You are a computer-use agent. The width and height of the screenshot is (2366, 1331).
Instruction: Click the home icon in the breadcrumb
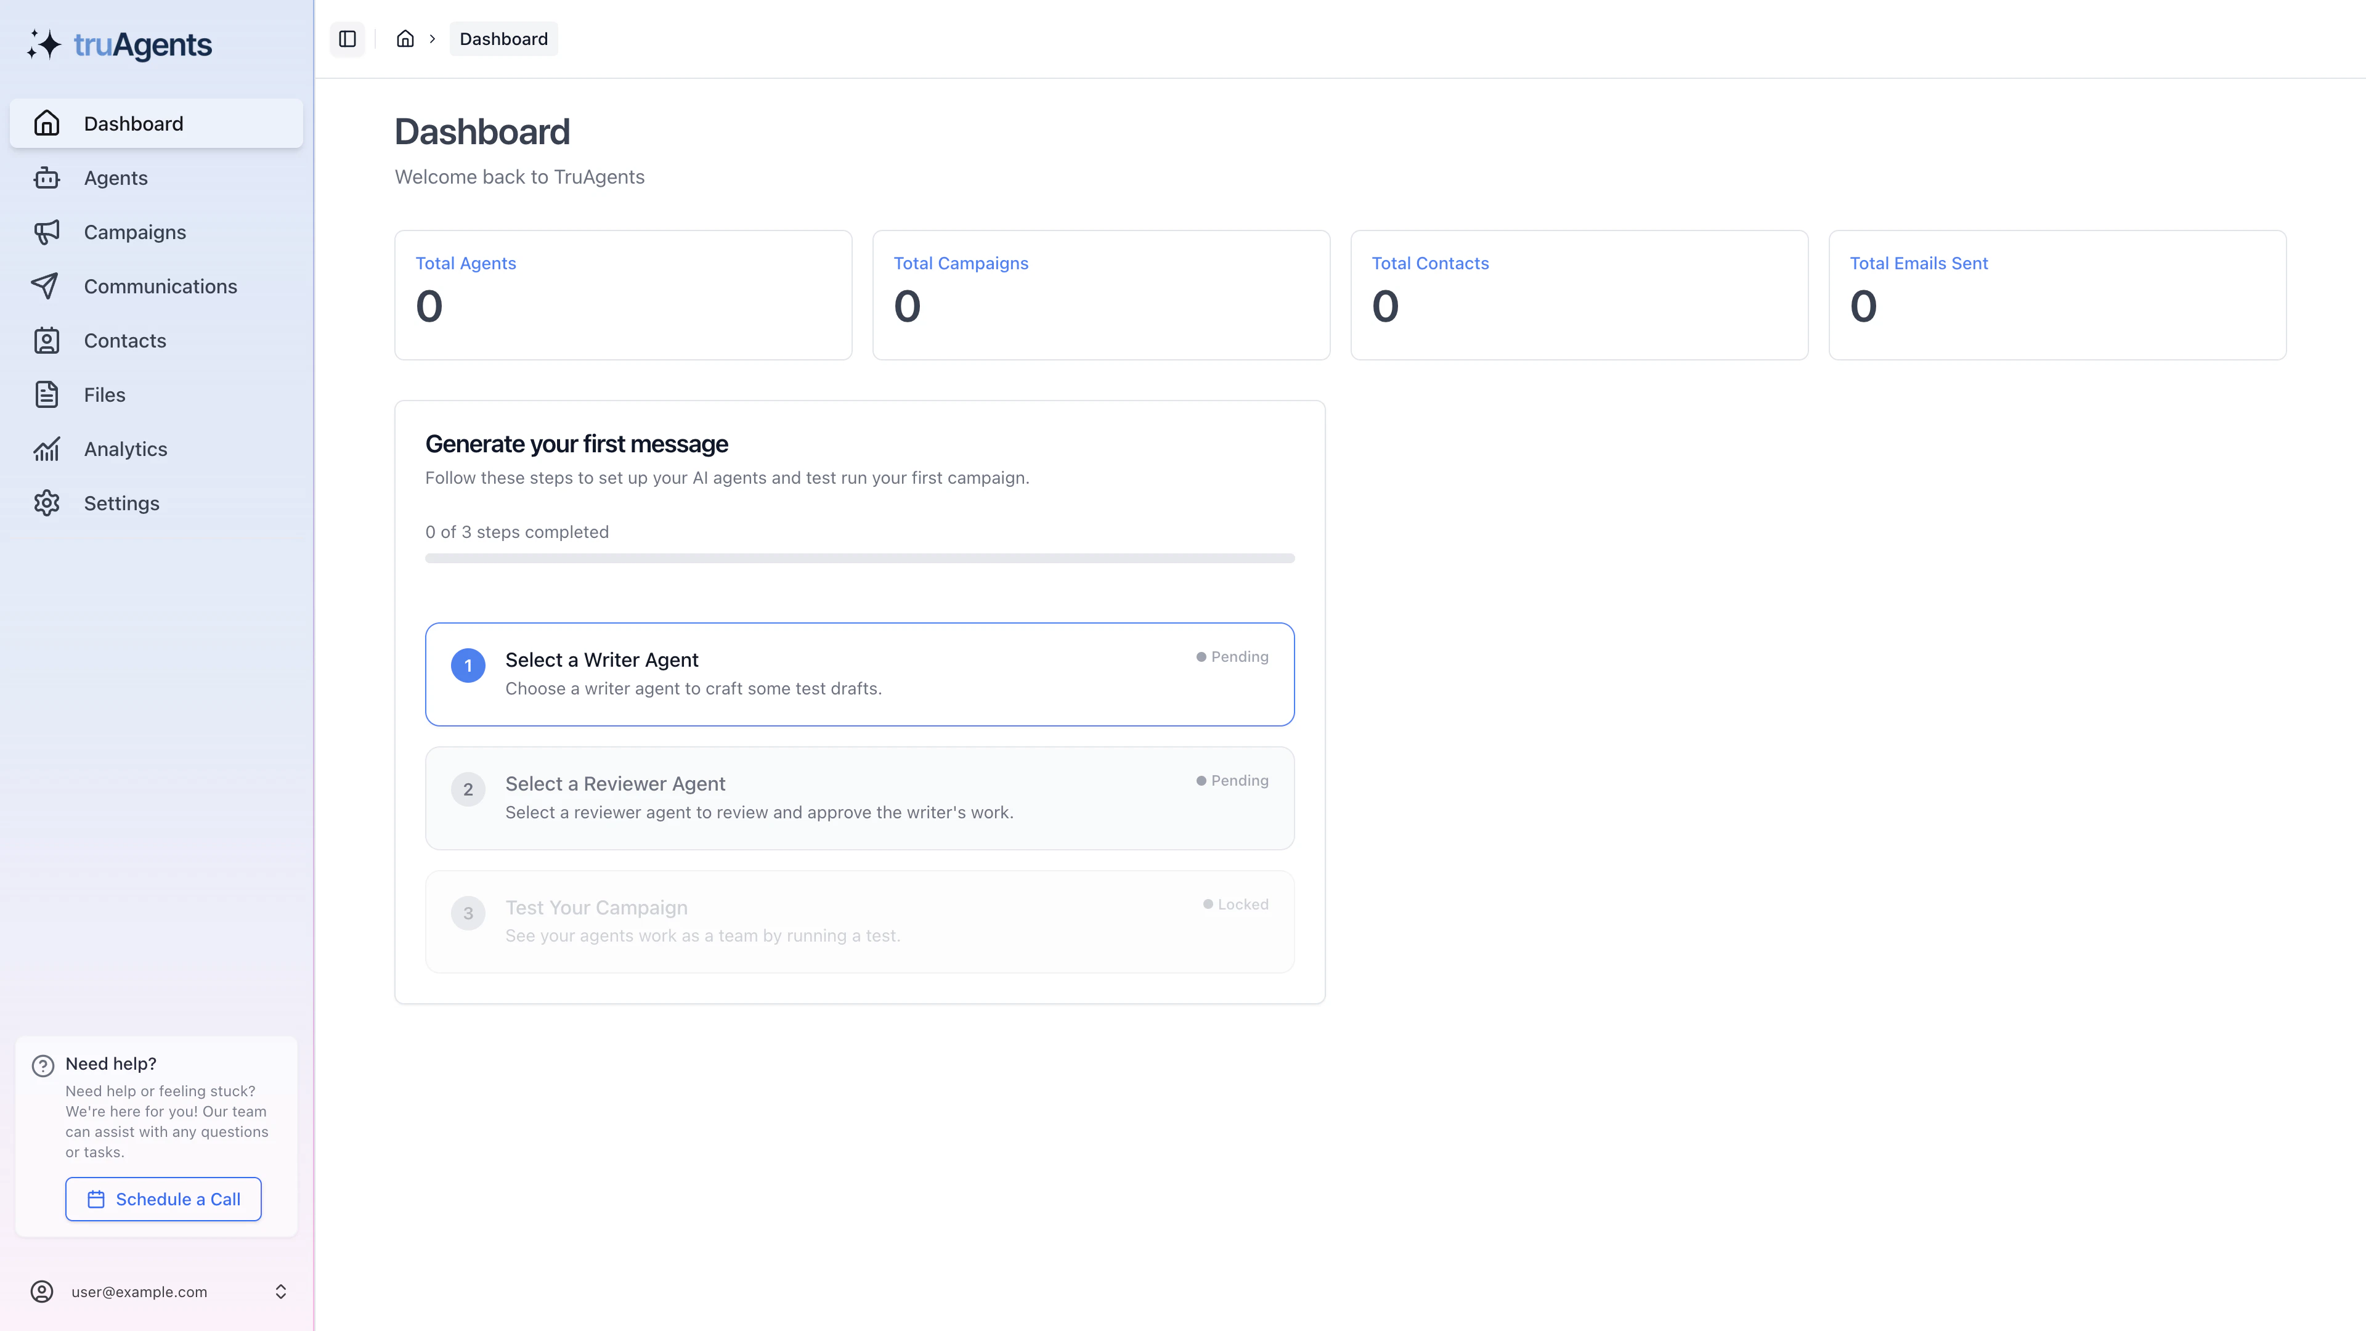coord(405,39)
